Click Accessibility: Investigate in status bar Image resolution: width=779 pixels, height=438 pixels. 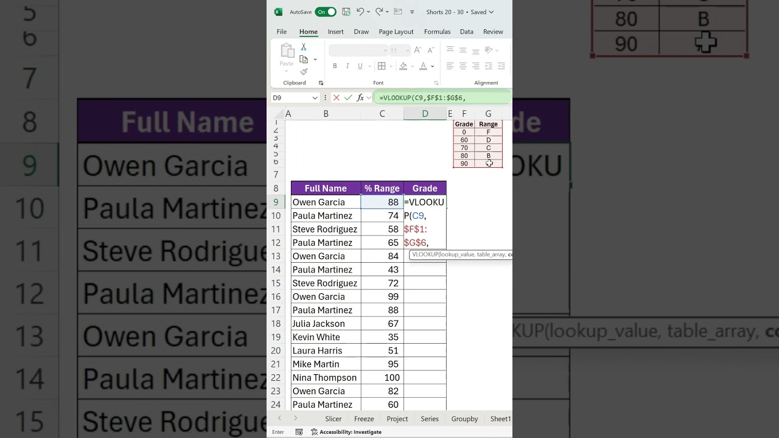tap(346, 432)
